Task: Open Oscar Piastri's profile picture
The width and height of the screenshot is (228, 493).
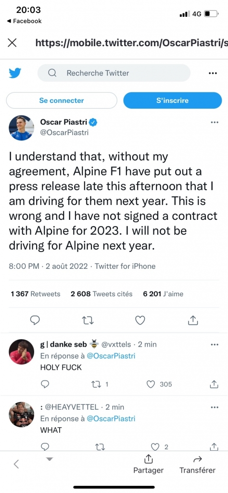Action: pos(21,127)
